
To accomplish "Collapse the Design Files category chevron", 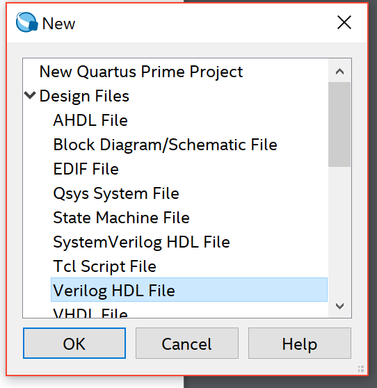I will click(30, 95).
